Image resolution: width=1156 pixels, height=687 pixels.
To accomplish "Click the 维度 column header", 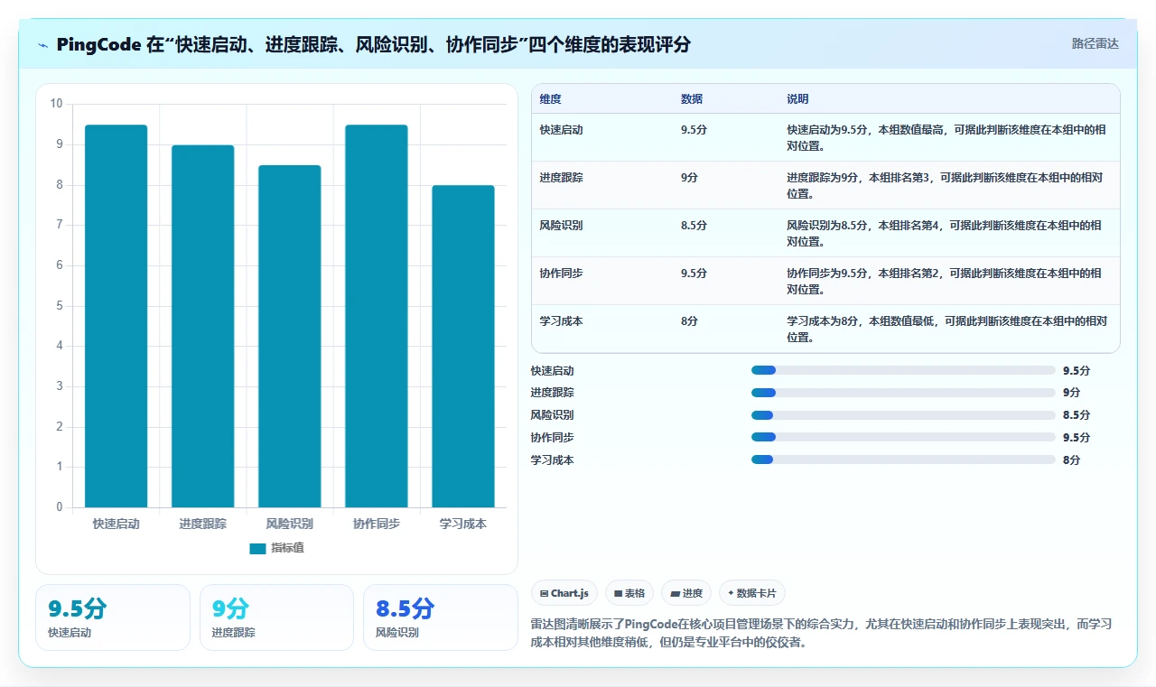I will (550, 99).
